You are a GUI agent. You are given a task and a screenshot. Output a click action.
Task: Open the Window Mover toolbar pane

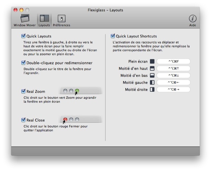point(25,21)
